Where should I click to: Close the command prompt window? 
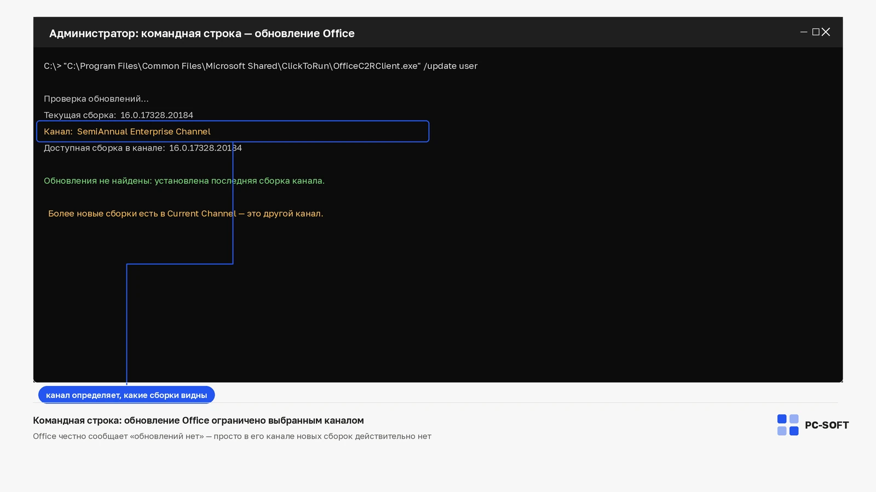click(x=826, y=32)
